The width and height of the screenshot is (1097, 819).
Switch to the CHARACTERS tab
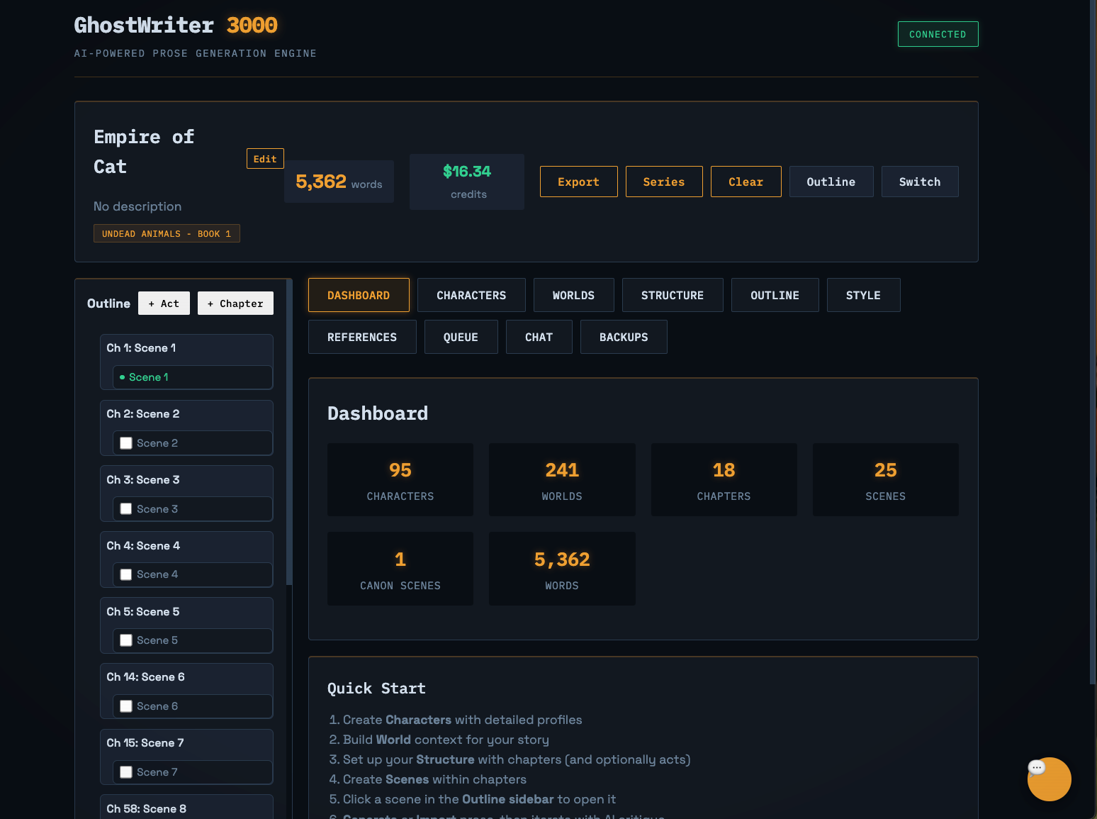pyautogui.click(x=471, y=295)
